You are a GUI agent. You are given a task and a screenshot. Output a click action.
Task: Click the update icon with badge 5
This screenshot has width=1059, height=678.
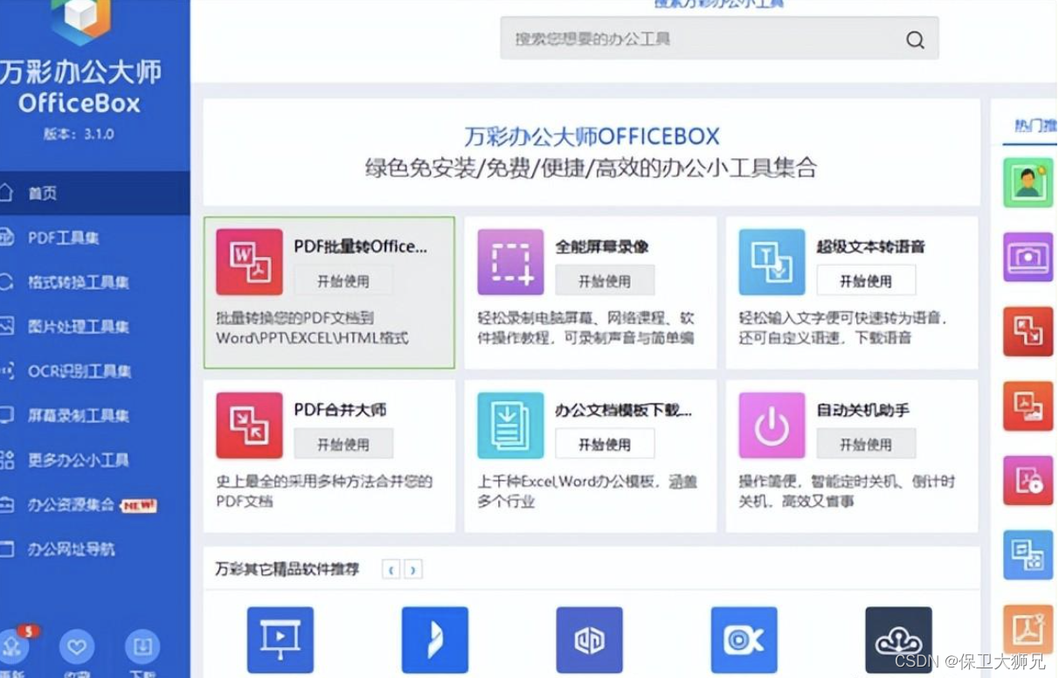click(14, 647)
